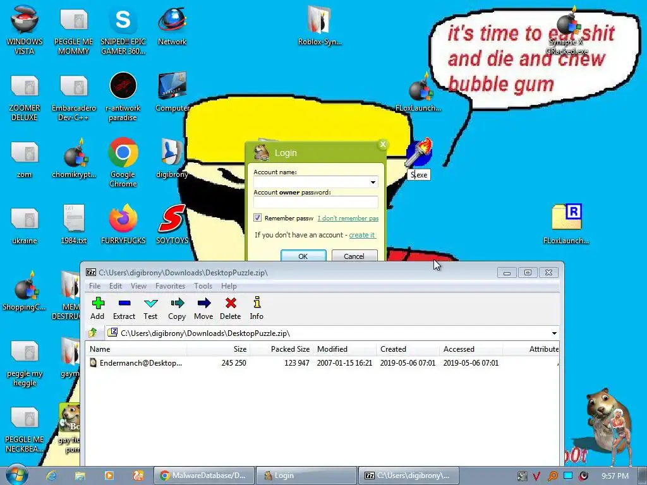Select the SOYTOYS desktop icon
647x485 pixels.
click(x=172, y=224)
